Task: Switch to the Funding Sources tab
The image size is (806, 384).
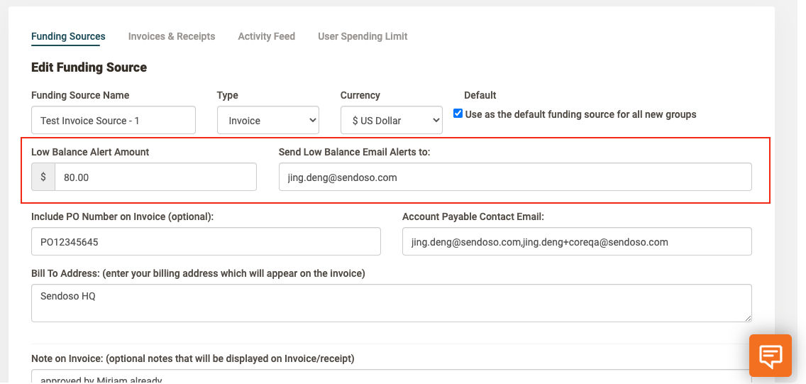Action: tap(68, 36)
